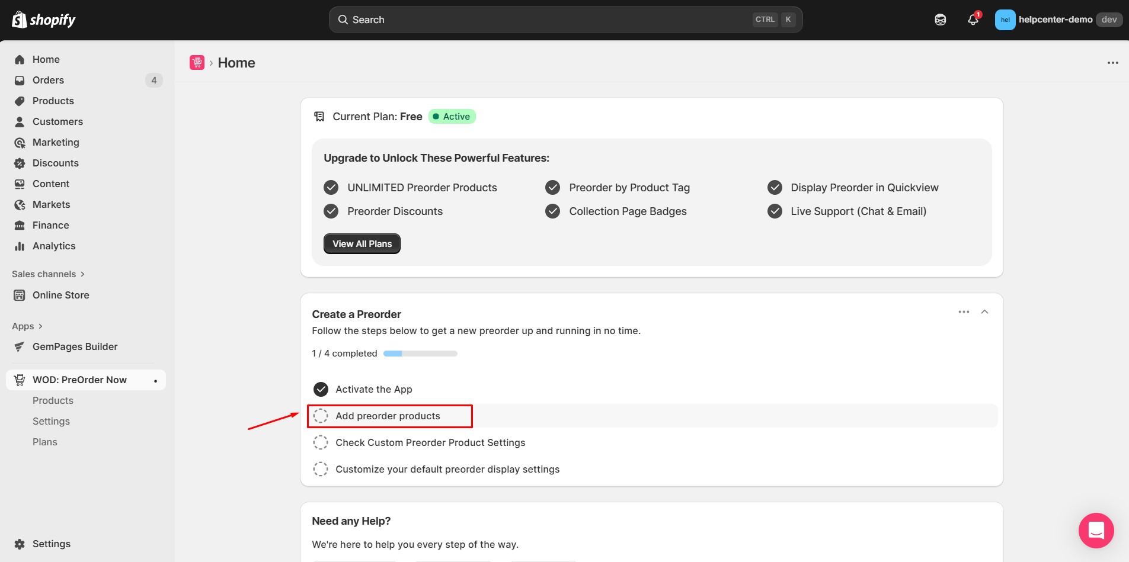Toggle the Check Custom Preorder Product Settings circle

point(321,443)
